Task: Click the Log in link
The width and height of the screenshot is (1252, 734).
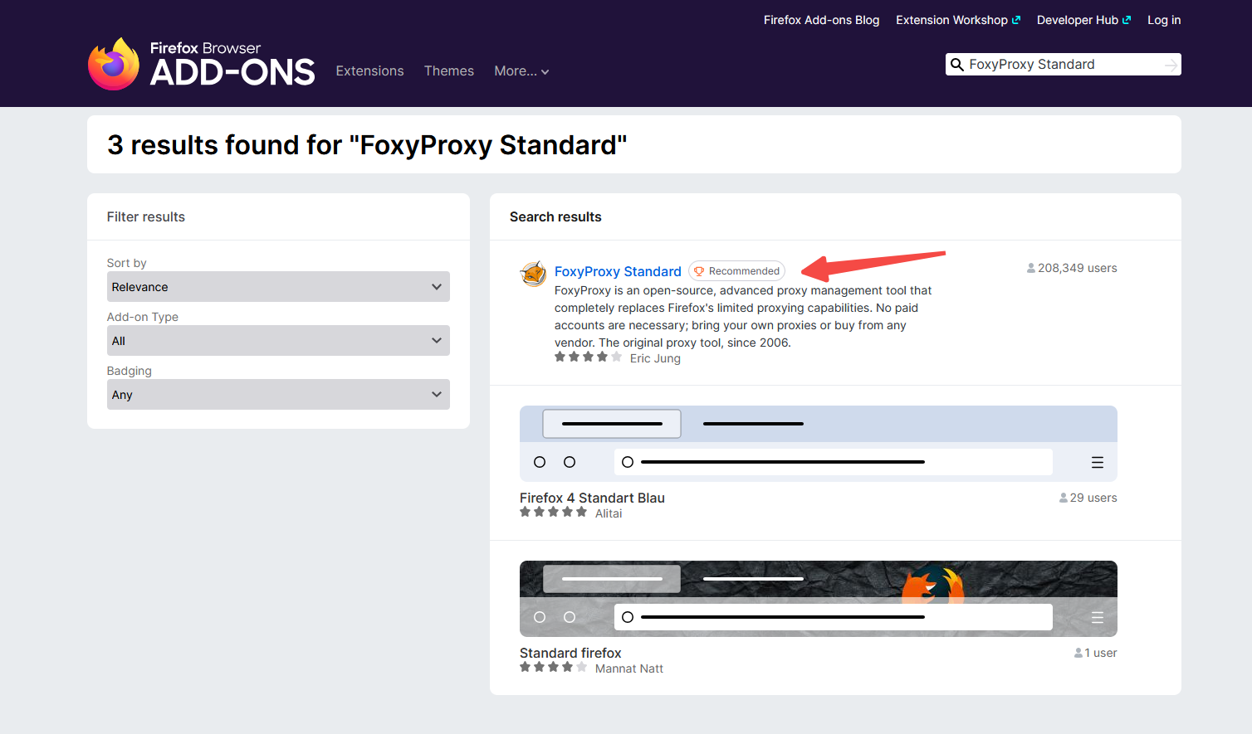Action: (x=1163, y=20)
